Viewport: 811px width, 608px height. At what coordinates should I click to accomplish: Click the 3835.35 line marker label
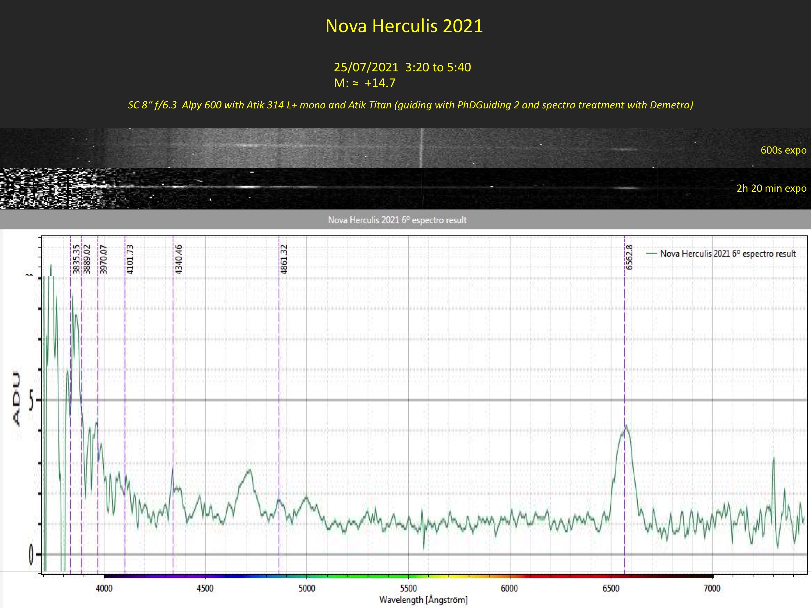pyautogui.click(x=76, y=260)
